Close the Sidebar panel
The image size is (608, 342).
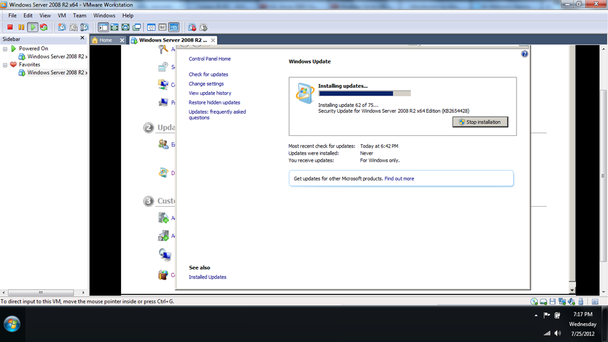pyautogui.click(x=82, y=38)
